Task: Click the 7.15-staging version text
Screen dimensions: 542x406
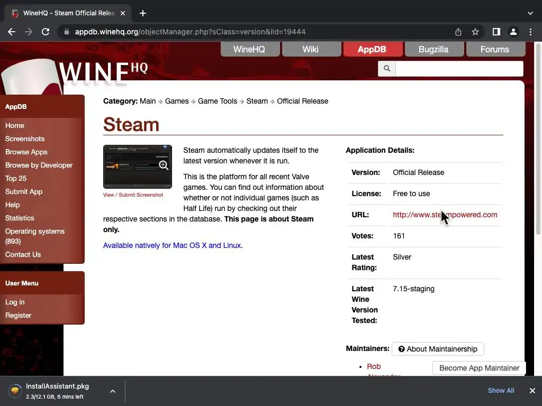Action: (413, 289)
